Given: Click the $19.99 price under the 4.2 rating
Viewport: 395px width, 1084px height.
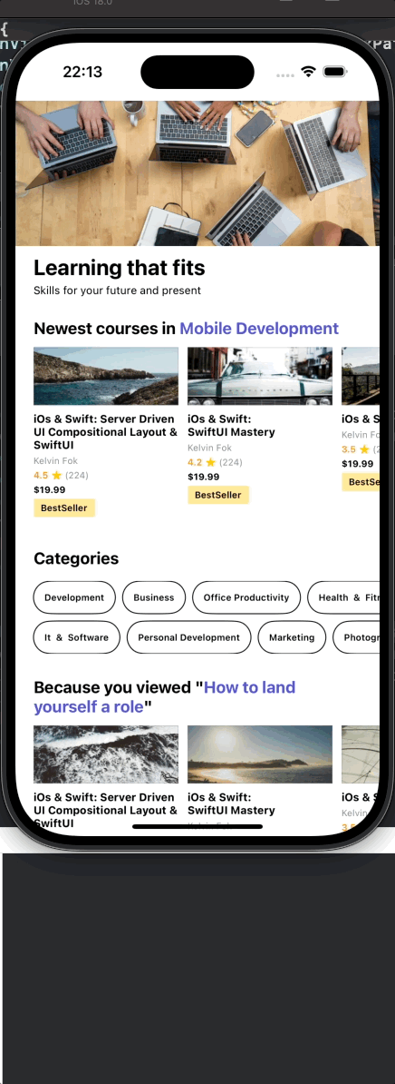Looking at the screenshot, I should tap(203, 477).
